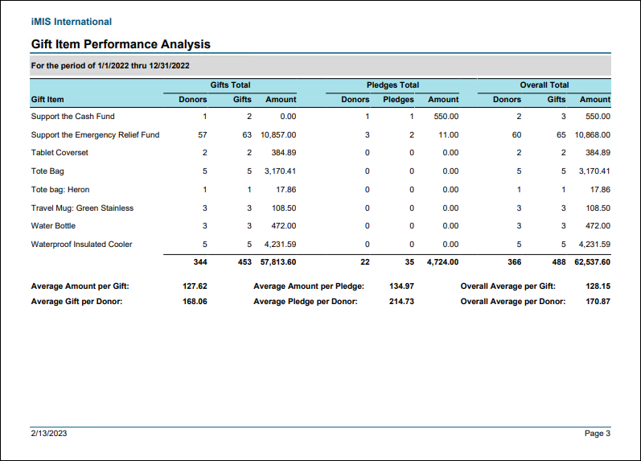
Task: Click the Overall Average per Gift label
Action: coord(508,286)
